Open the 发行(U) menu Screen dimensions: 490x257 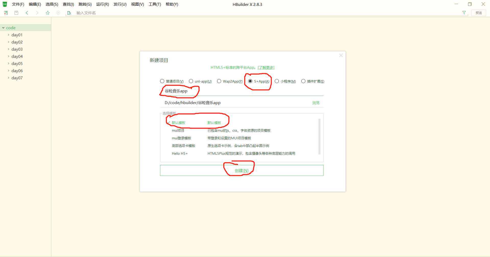[120, 4]
